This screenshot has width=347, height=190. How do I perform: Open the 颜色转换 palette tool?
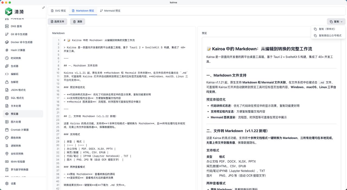[23, 138]
